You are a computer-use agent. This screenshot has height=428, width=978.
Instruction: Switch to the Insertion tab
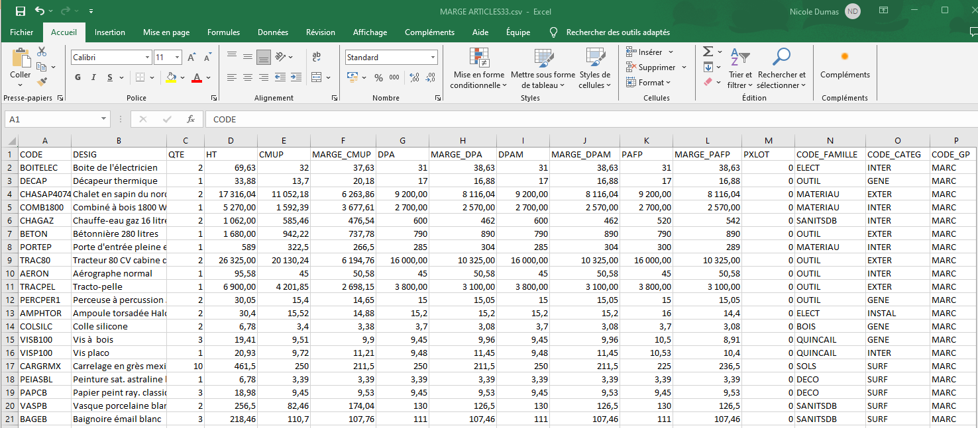[x=110, y=32]
